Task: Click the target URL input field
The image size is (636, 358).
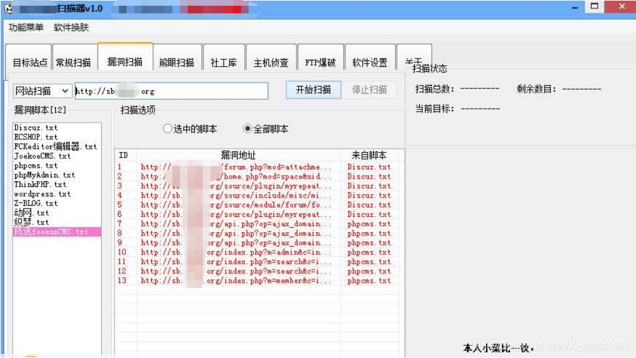Action: coord(171,91)
